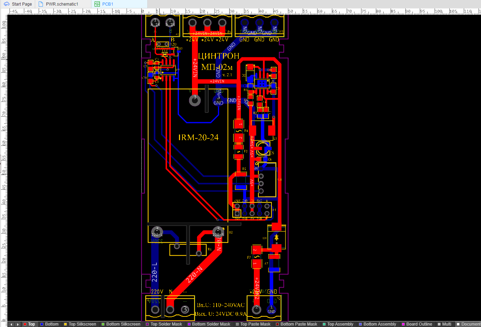Select fuse F4 footprint
481x327 pixels.
[239, 131]
